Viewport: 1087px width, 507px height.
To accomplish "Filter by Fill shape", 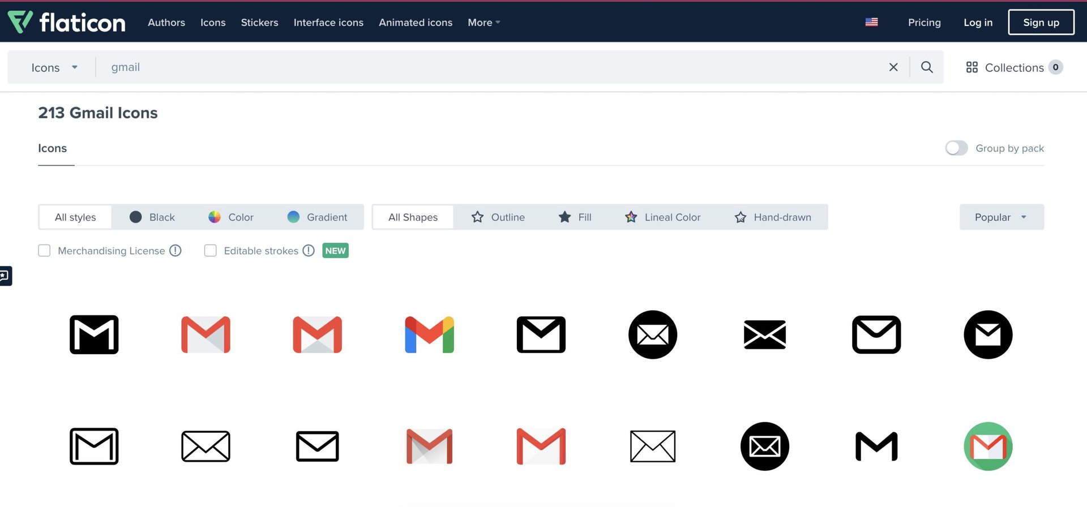I will 575,217.
